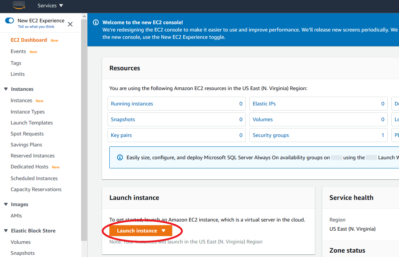The height and width of the screenshot is (257, 399).
Task: Open Spot Requests from the sidebar
Action: point(27,134)
